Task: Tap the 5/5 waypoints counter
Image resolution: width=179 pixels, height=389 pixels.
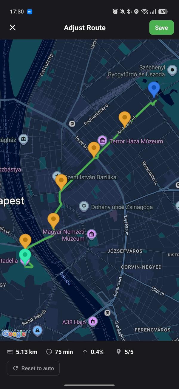Action: click(125, 352)
